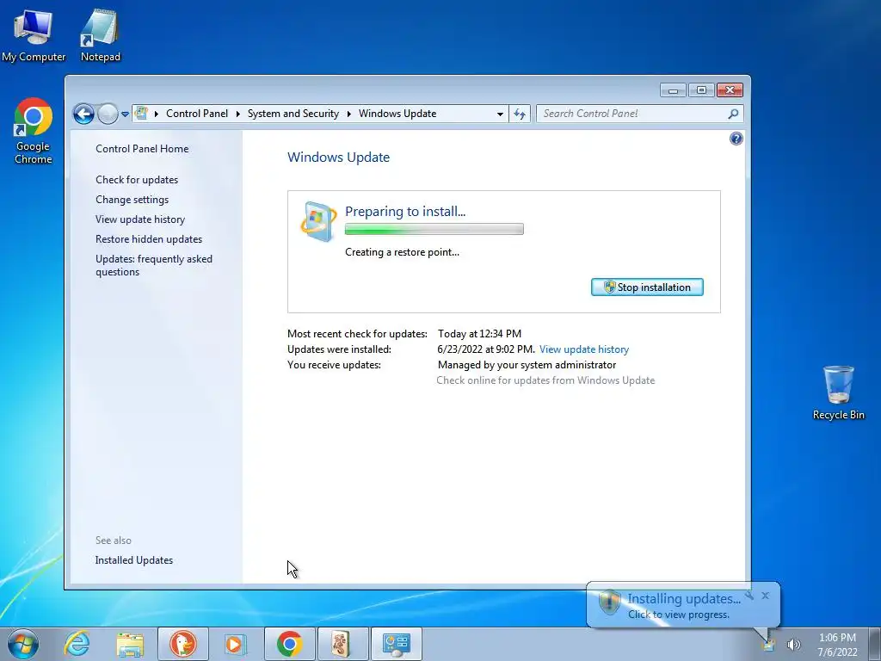Open the blue Help question mark
Image resolution: width=881 pixels, height=661 pixels.
tap(736, 139)
